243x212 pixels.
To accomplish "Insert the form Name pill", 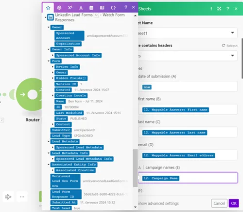I will tap(60, 101).
